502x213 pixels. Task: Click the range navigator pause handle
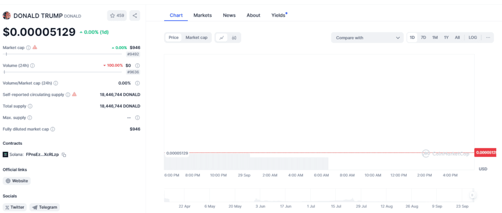[472, 195]
